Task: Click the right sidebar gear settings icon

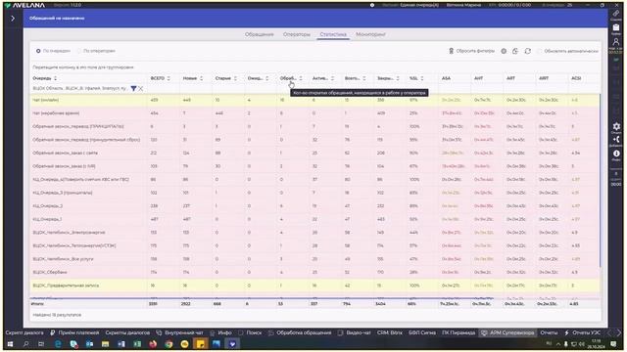Action: coord(616,126)
